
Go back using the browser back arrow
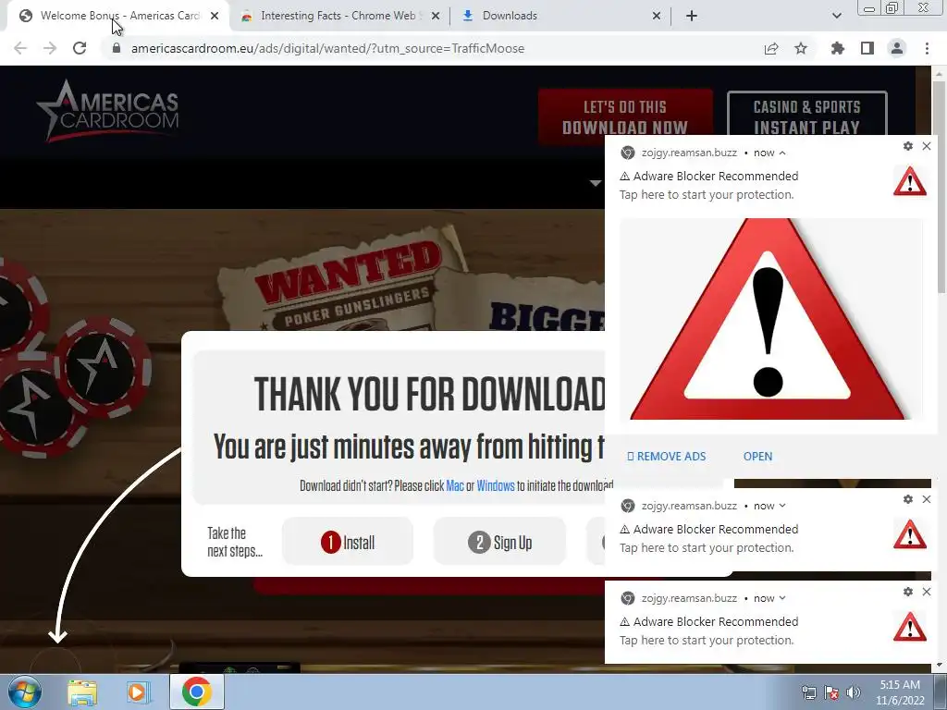(20, 48)
